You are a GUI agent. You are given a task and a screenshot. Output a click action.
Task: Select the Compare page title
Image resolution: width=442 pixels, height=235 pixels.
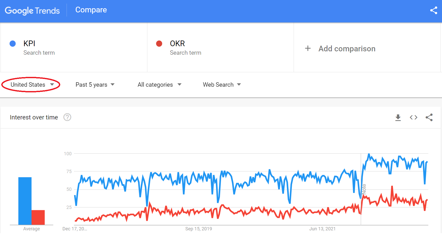91,10
